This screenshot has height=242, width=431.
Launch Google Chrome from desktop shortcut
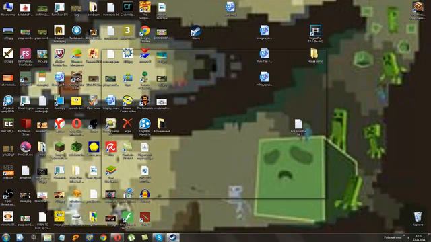click(x=145, y=31)
